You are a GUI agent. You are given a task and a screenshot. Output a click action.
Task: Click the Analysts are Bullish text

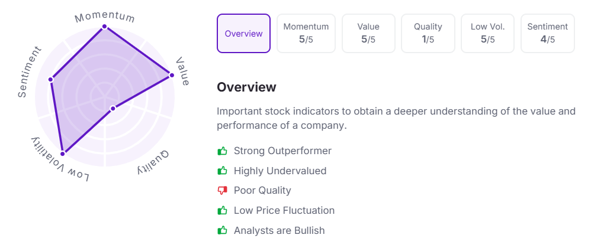pos(279,231)
